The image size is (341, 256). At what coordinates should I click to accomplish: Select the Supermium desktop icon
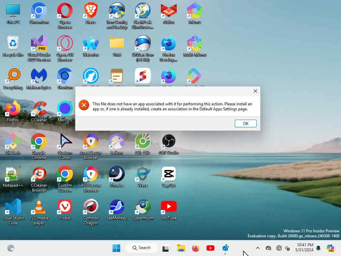(x=143, y=209)
